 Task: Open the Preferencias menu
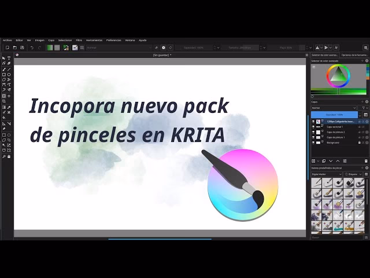114,40
